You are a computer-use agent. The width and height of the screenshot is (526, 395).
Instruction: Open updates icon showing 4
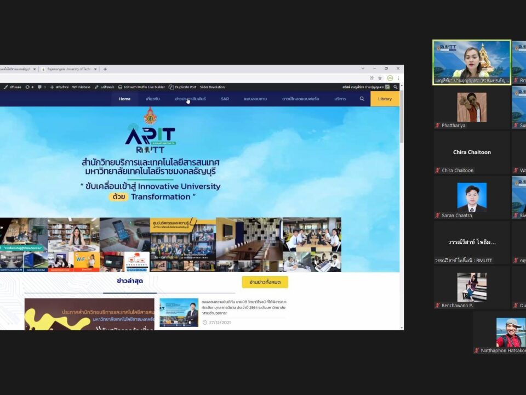(29, 87)
